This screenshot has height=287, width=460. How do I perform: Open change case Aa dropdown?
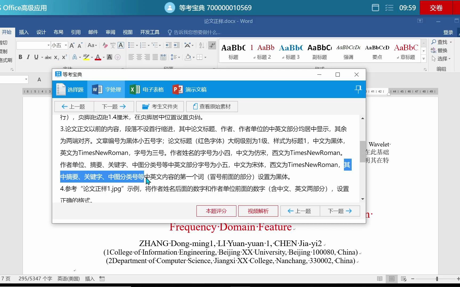coord(92,45)
